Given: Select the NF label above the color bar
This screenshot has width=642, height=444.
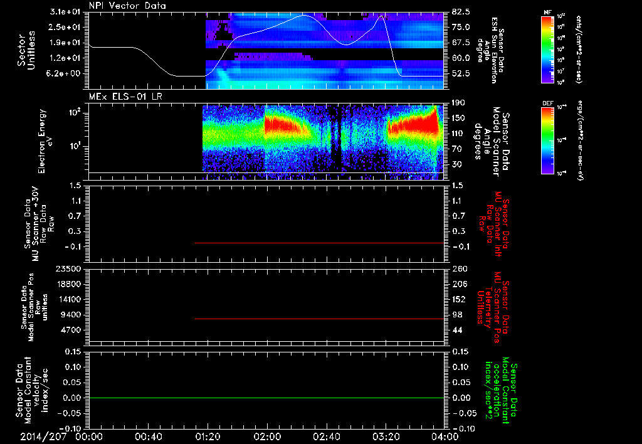Looking at the screenshot, I should tap(547, 13).
